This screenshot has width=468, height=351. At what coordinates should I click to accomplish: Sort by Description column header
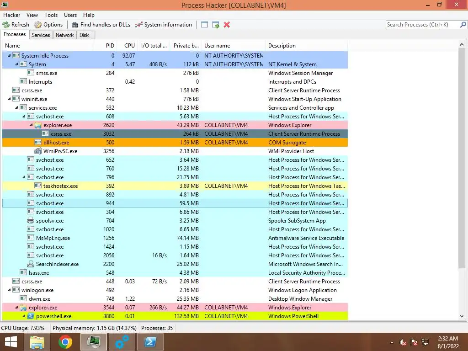307,46
